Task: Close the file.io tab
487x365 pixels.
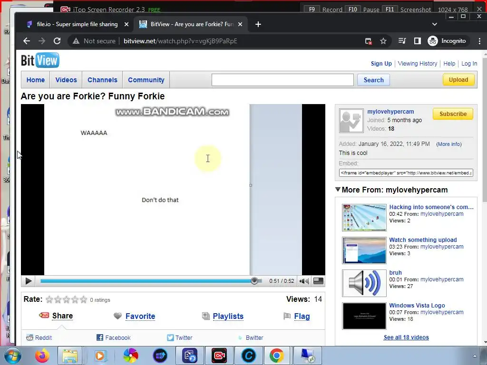Action: point(127,24)
